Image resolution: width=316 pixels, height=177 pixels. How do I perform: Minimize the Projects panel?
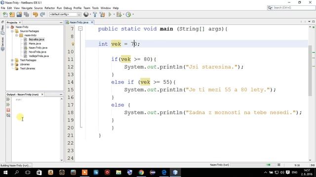coord(61,23)
